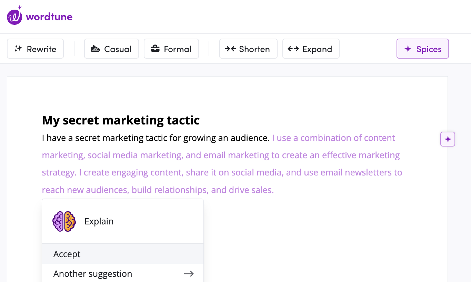The width and height of the screenshot is (471, 282).
Task: Click the sparkle icon on Rewrite
Action: [18, 49]
